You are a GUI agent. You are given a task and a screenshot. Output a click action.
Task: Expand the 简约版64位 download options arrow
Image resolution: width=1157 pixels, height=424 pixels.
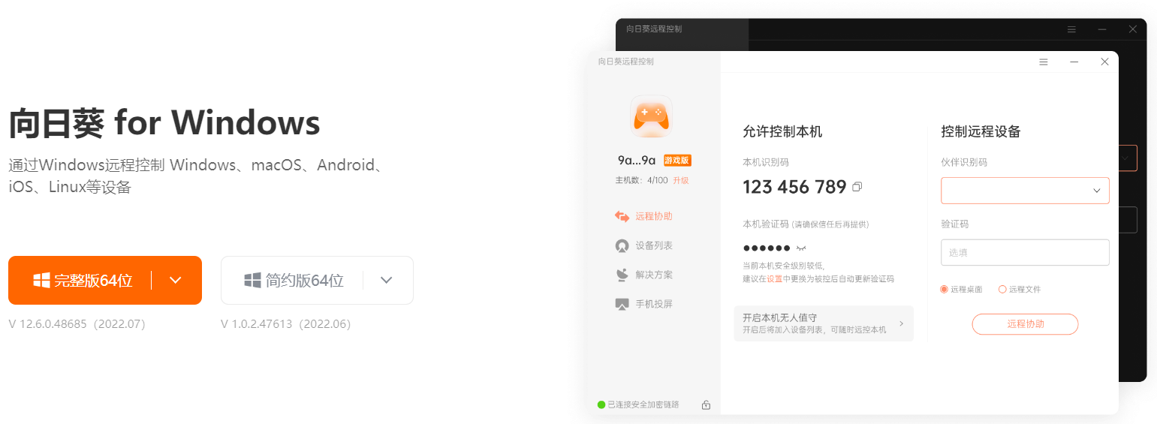387,280
